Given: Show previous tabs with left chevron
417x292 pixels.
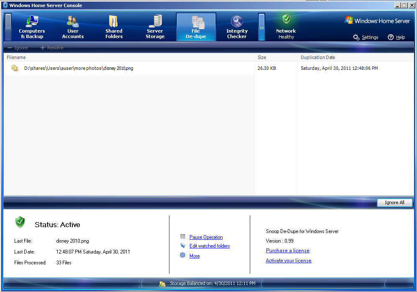Looking at the screenshot, I should coord(8,27).
